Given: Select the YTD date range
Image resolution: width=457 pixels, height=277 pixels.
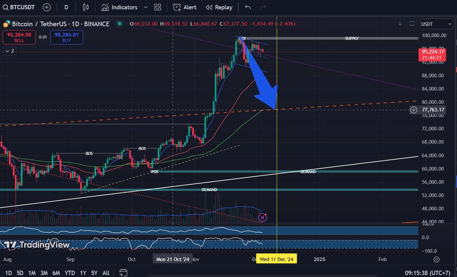Looking at the screenshot, I should 70,273.
